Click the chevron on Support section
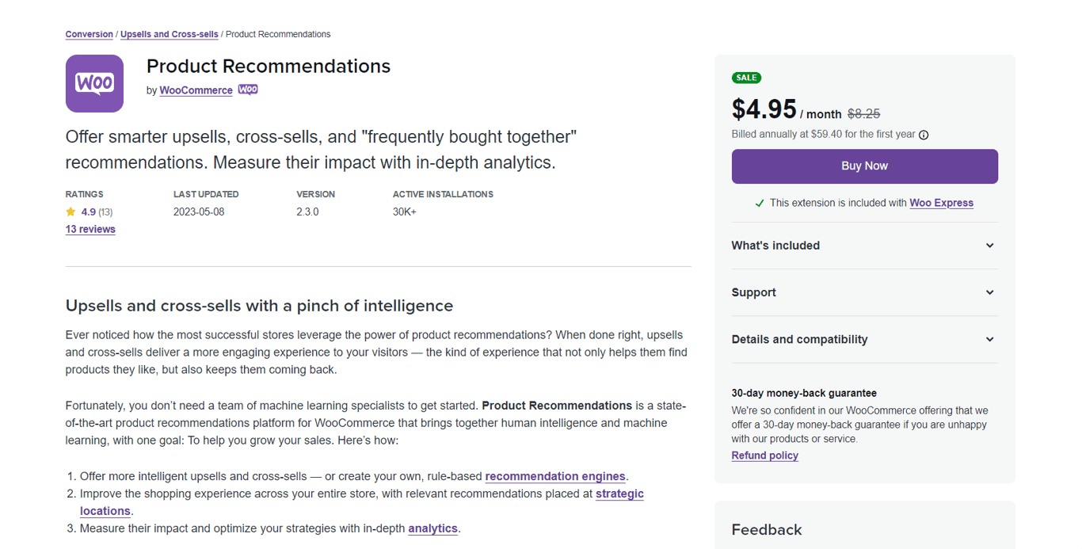This screenshot has height=549, width=1082. pos(989,292)
